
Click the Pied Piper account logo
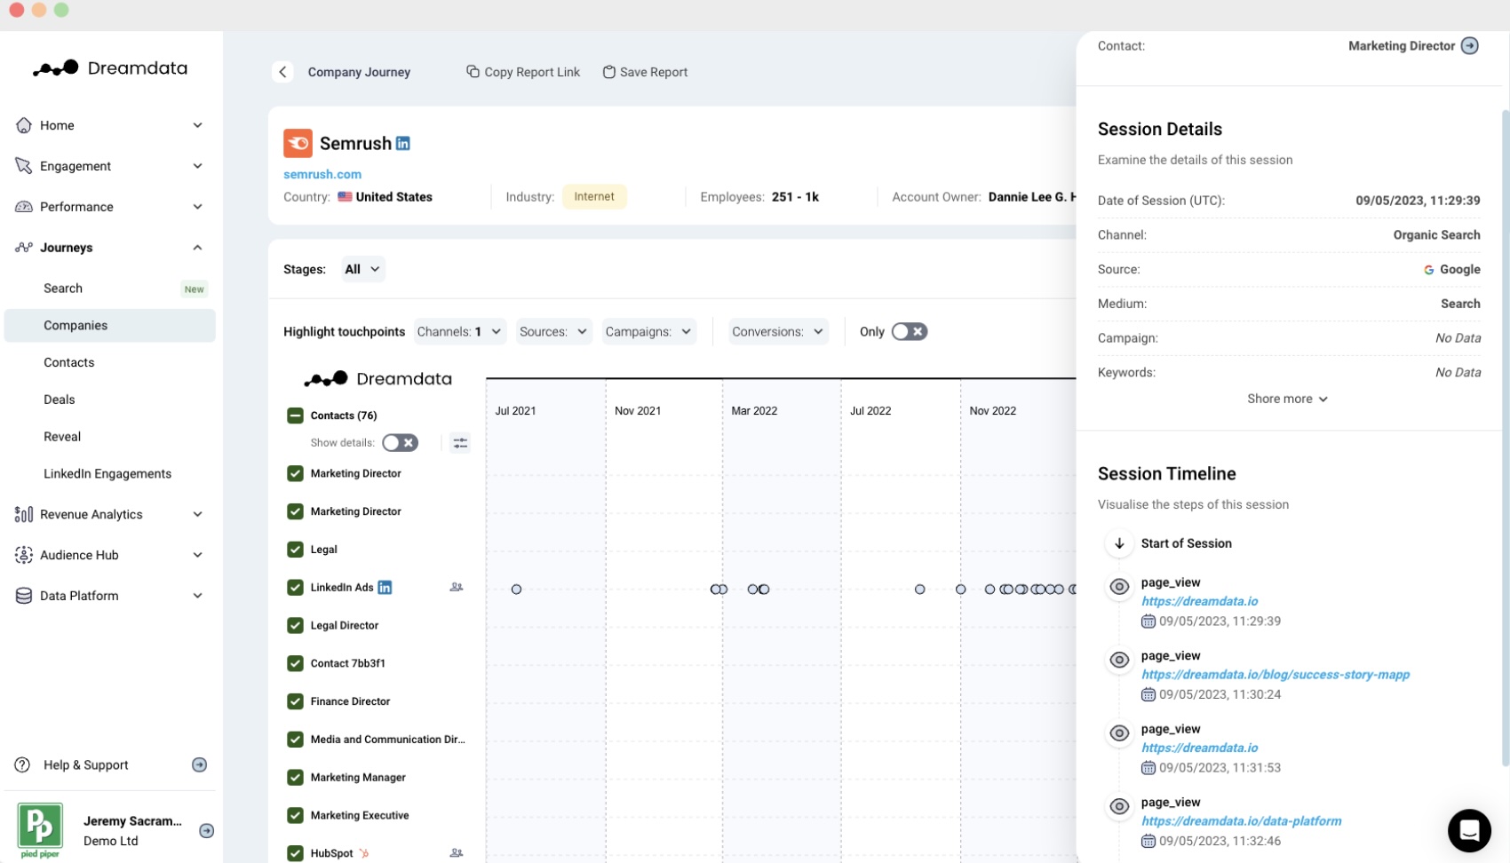click(40, 829)
